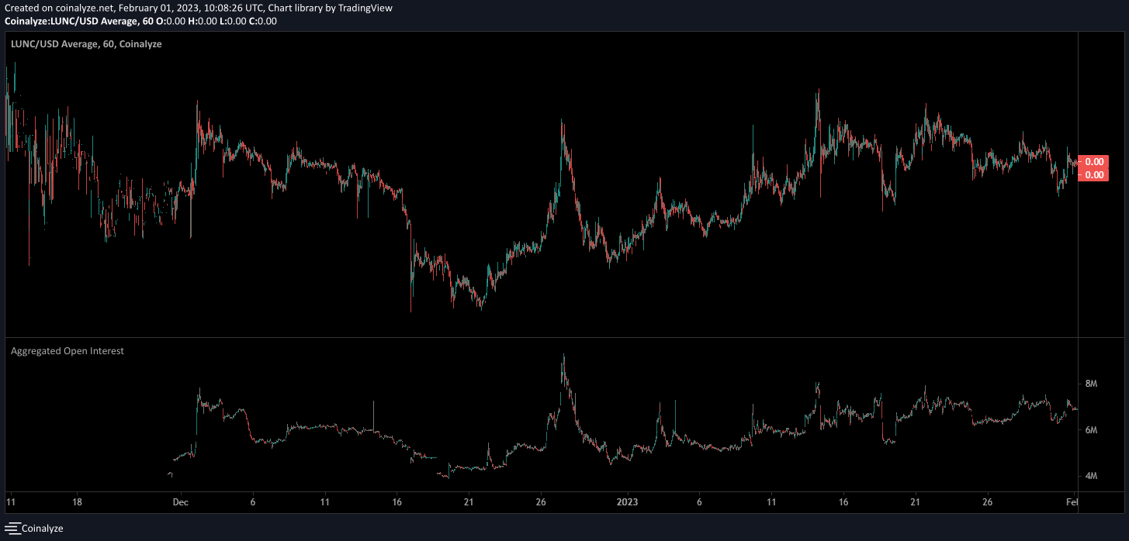This screenshot has height=541, width=1129.
Task: Click the lower red 0.00 price tag
Action: point(1094,175)
